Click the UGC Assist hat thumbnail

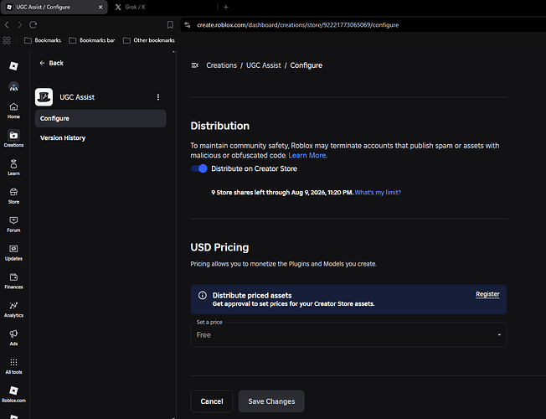44,97
